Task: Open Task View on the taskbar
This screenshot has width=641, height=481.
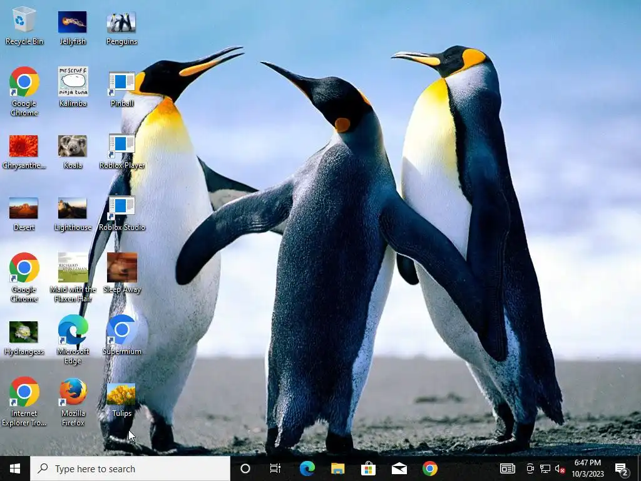Action: coord(275,468)
